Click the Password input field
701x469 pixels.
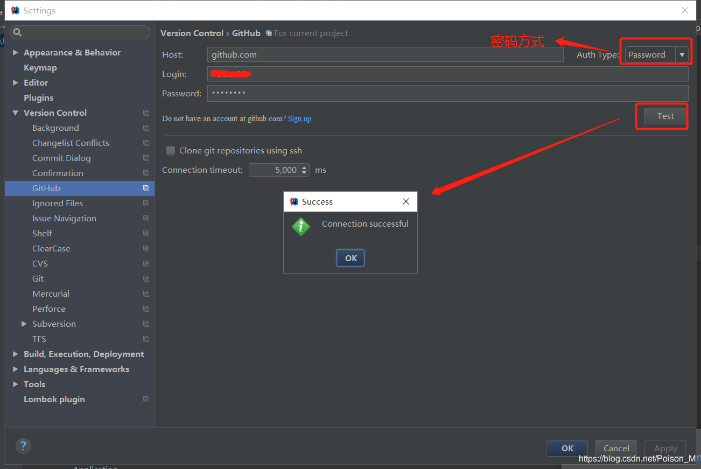[x=447, y=93]
